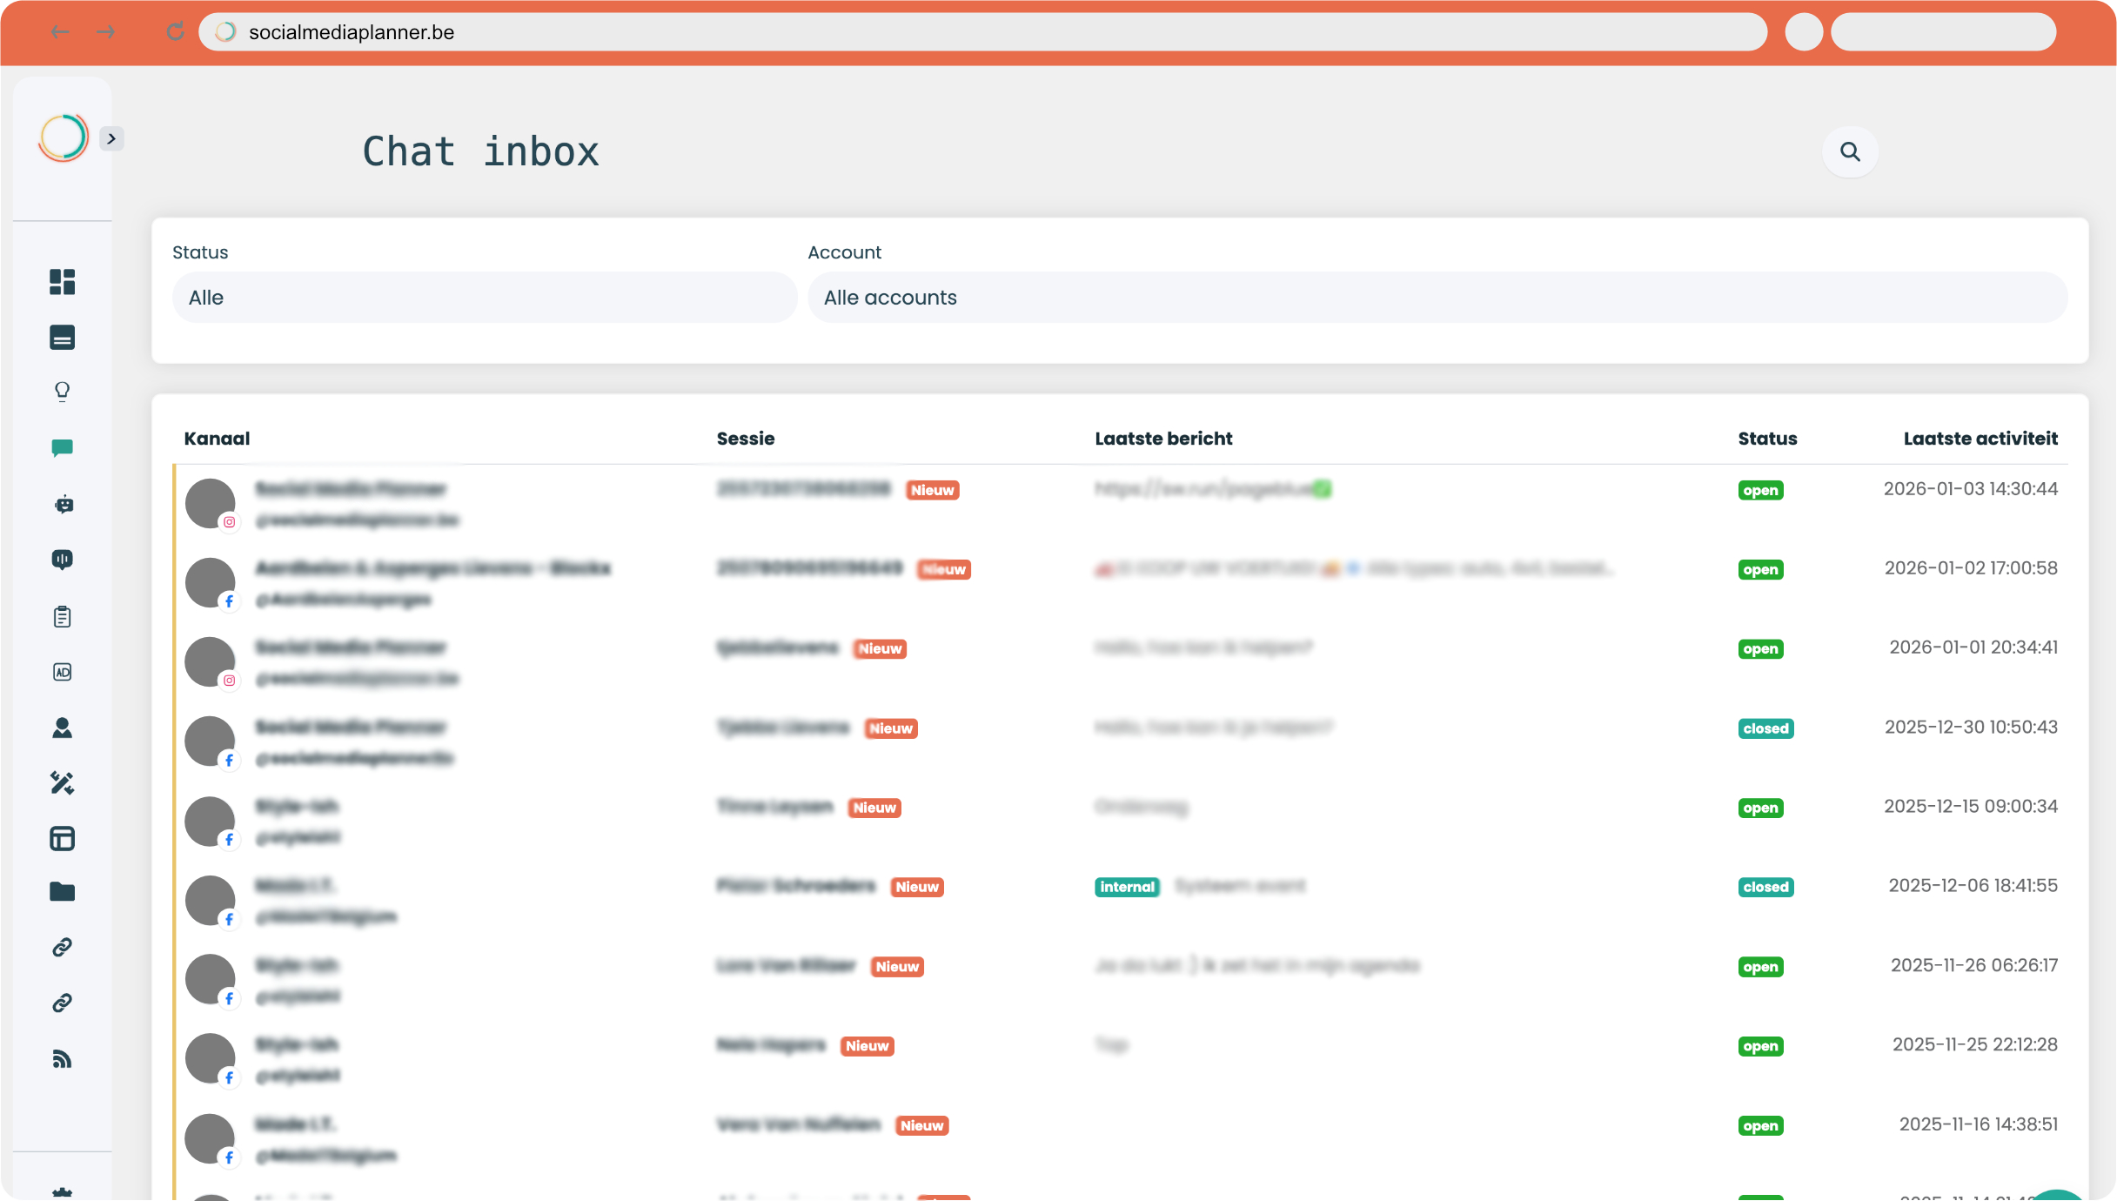This screenshot has height=1201, width=2117.
Task: Click the robot chatbot icon in sidebar
Action: tap(64, 505)
